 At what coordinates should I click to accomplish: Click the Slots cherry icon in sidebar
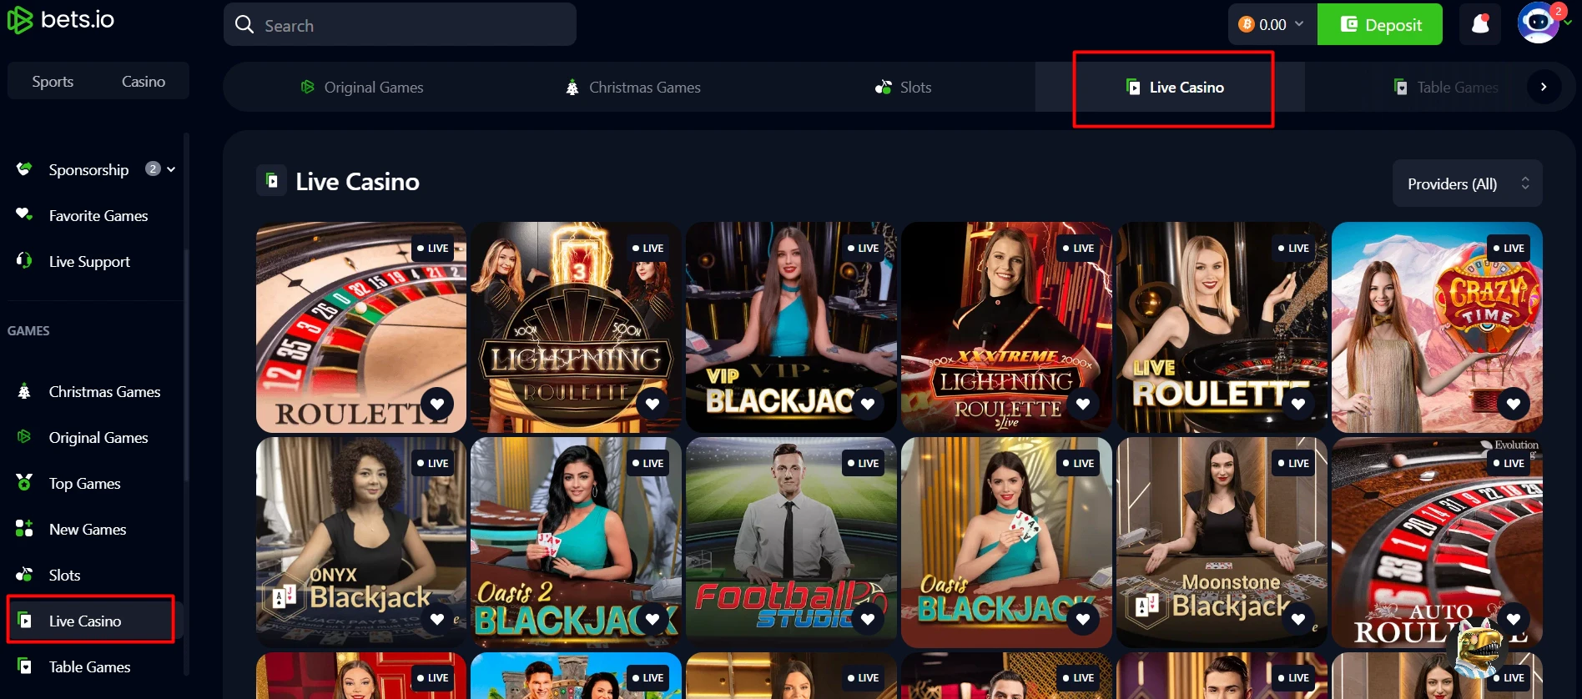coord(24,575)
